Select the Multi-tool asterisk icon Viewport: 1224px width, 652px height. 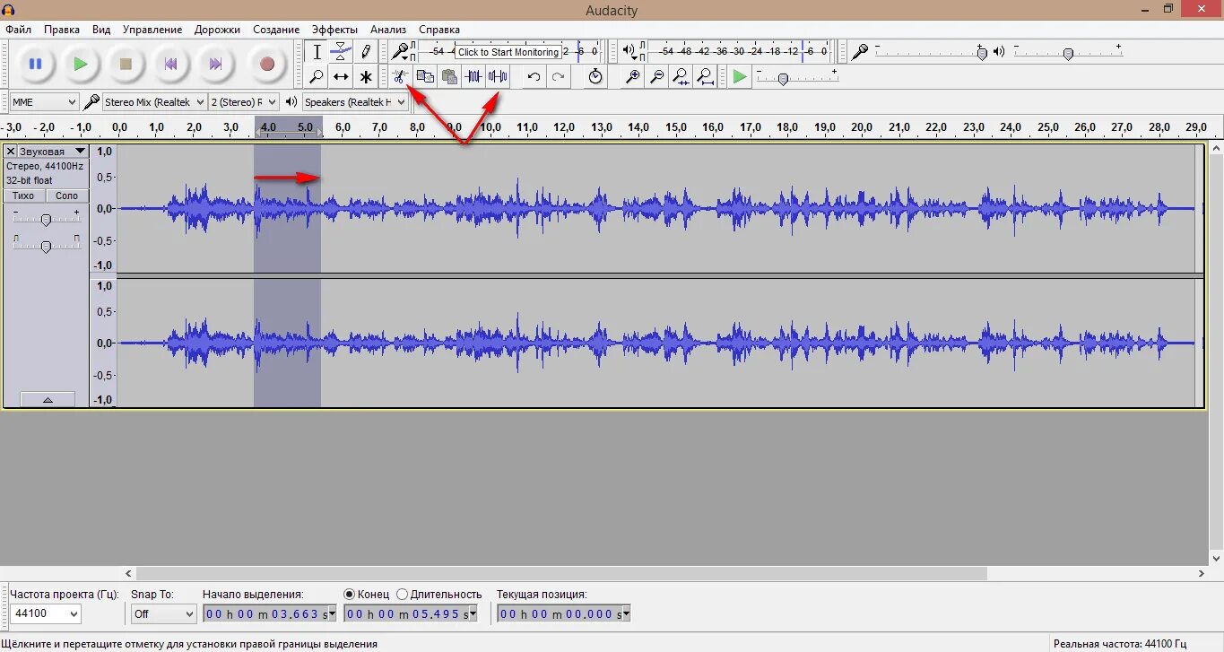[x=365, y=77]
